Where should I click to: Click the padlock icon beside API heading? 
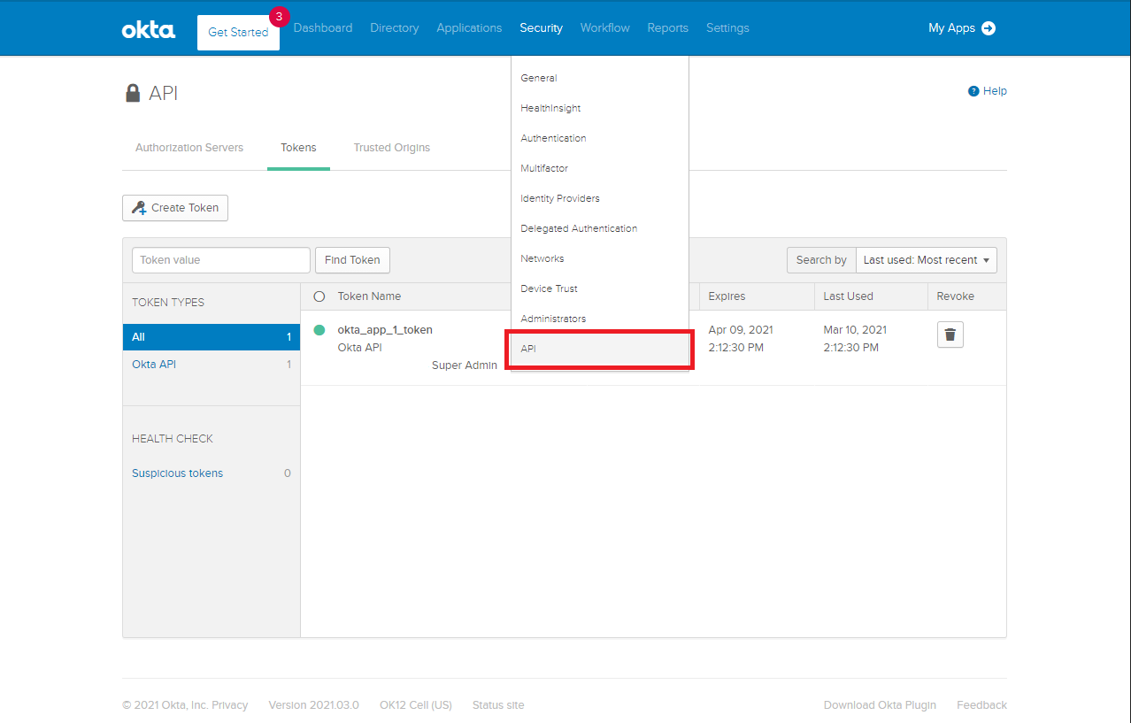133,93
